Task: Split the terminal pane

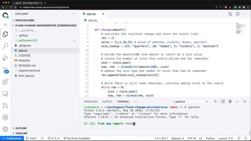Action: [223, 101]
